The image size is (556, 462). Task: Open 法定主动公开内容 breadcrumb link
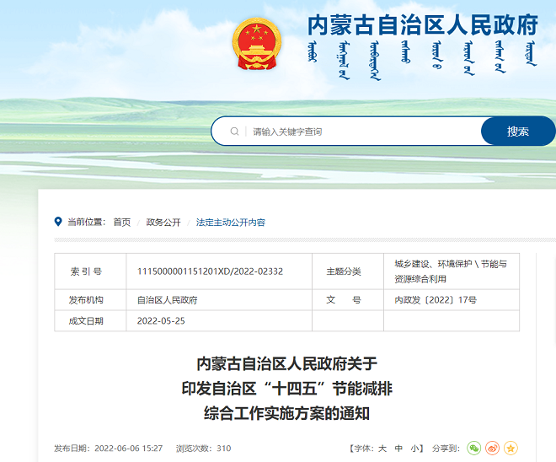point(231,223)
